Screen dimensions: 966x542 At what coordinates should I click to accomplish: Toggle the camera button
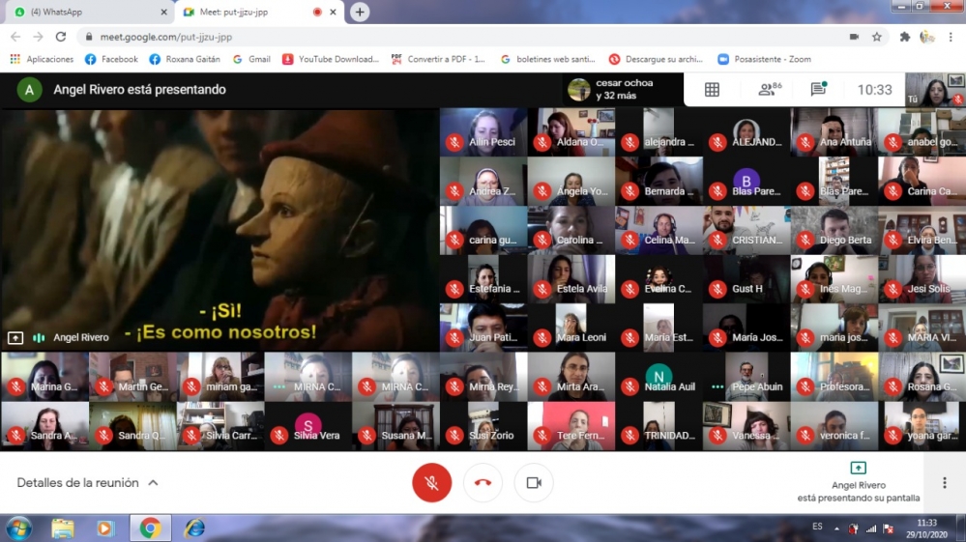click(534, 483)
